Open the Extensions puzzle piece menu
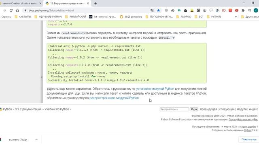Viewport: 259px width, 145px height. [x=243, y=10]
